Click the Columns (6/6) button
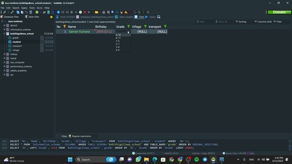Screen dimensions: 292x164 pyautogui.click(x=263, y=22)
